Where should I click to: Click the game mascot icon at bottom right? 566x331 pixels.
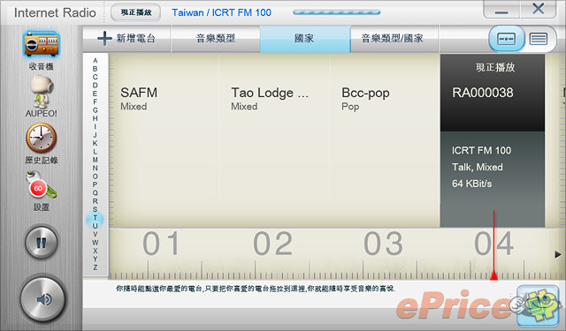coord(538,305)
